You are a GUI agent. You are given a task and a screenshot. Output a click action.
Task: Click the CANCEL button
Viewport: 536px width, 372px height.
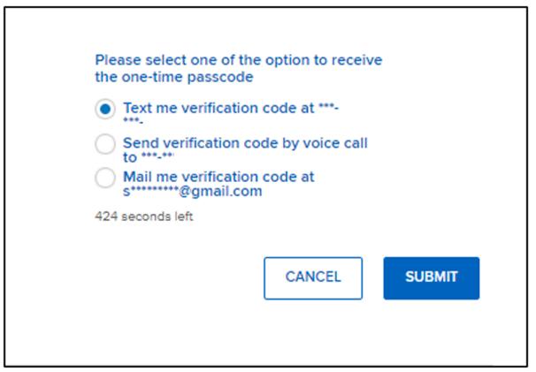click(312, 277)
